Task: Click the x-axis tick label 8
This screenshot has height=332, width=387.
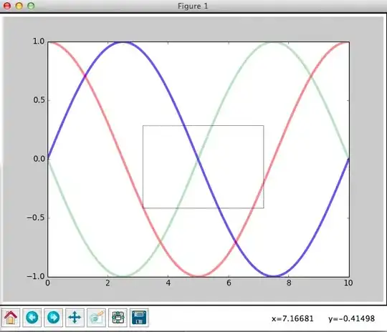Action: point(289,283)
